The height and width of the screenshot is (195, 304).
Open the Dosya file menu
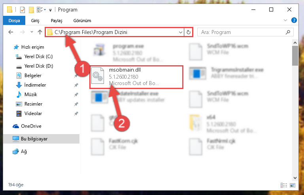[14, 21]
